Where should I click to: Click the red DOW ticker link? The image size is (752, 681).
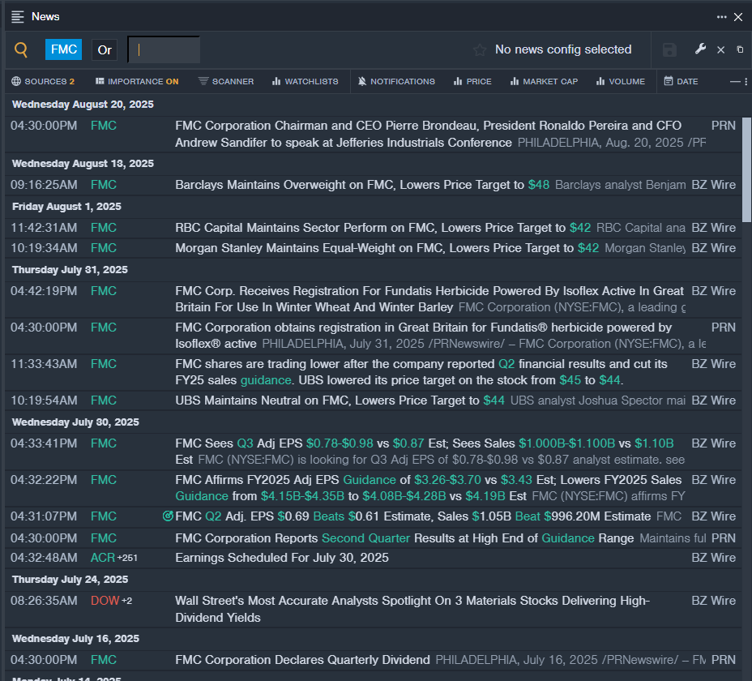tap(105, 601)
